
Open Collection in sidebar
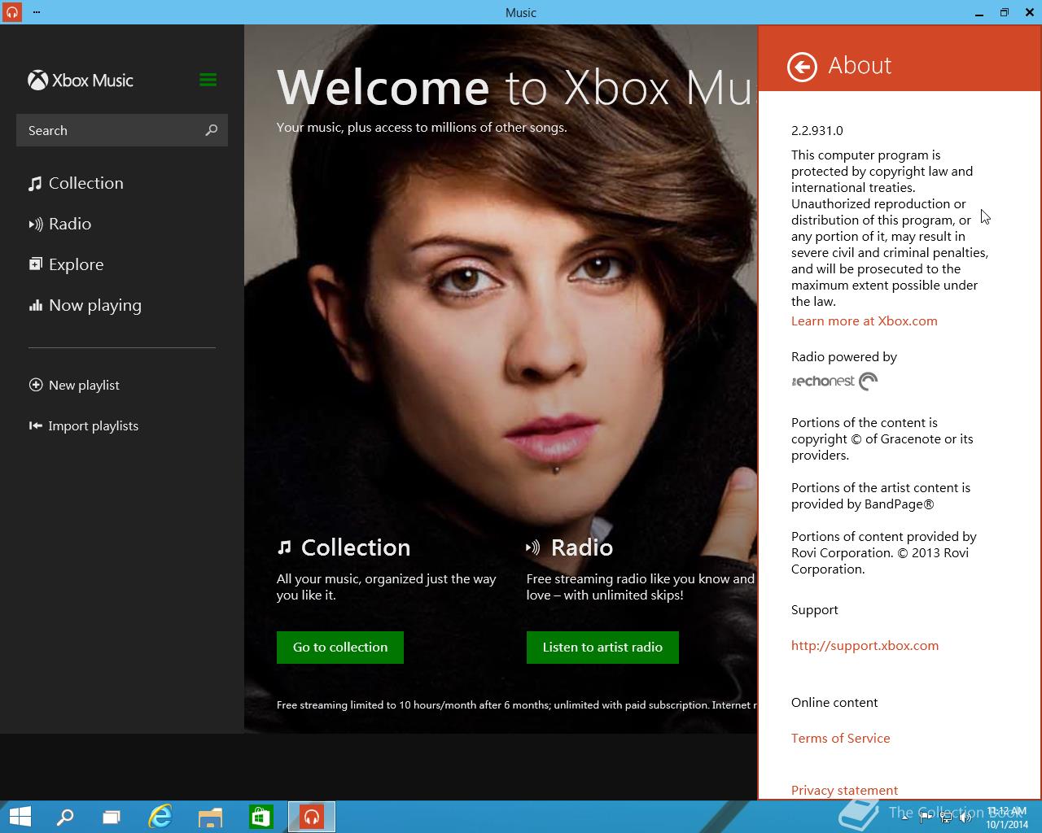point(77,183)
